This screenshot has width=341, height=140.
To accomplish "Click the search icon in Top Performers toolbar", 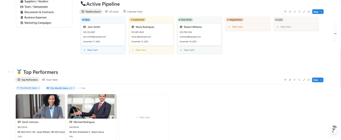I will tap(299, 80).
